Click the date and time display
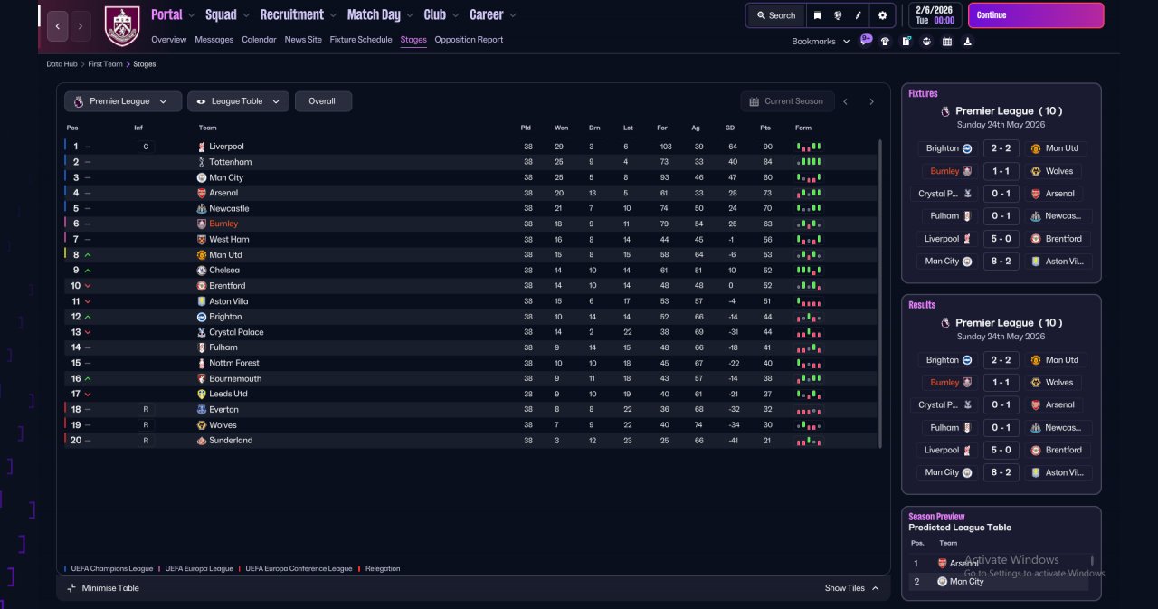The height and width of the screenshot is (609, 1158). pos(935,15)
